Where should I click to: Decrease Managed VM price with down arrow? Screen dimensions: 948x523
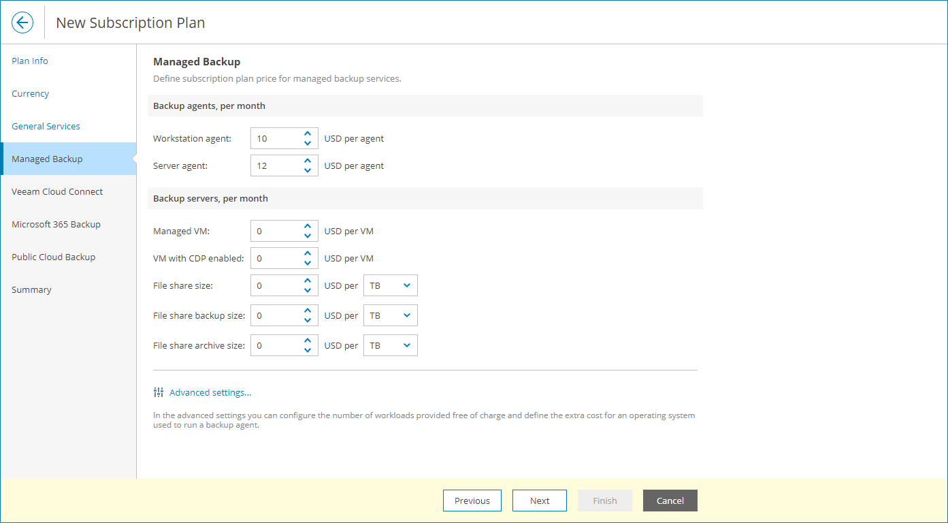(308, 236)
